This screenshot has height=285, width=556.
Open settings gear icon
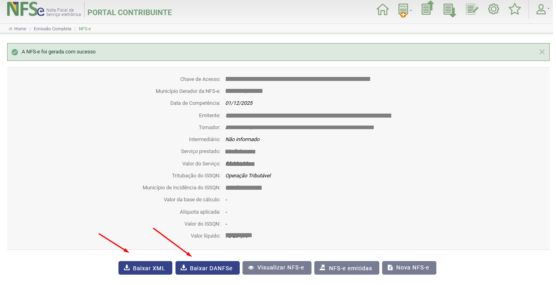click(x=494, y=9)
